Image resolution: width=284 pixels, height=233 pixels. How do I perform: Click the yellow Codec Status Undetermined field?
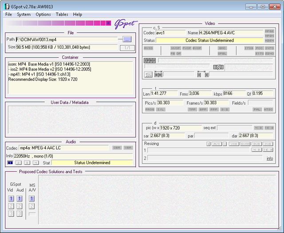pyautogui.click(x=209, y=40)
